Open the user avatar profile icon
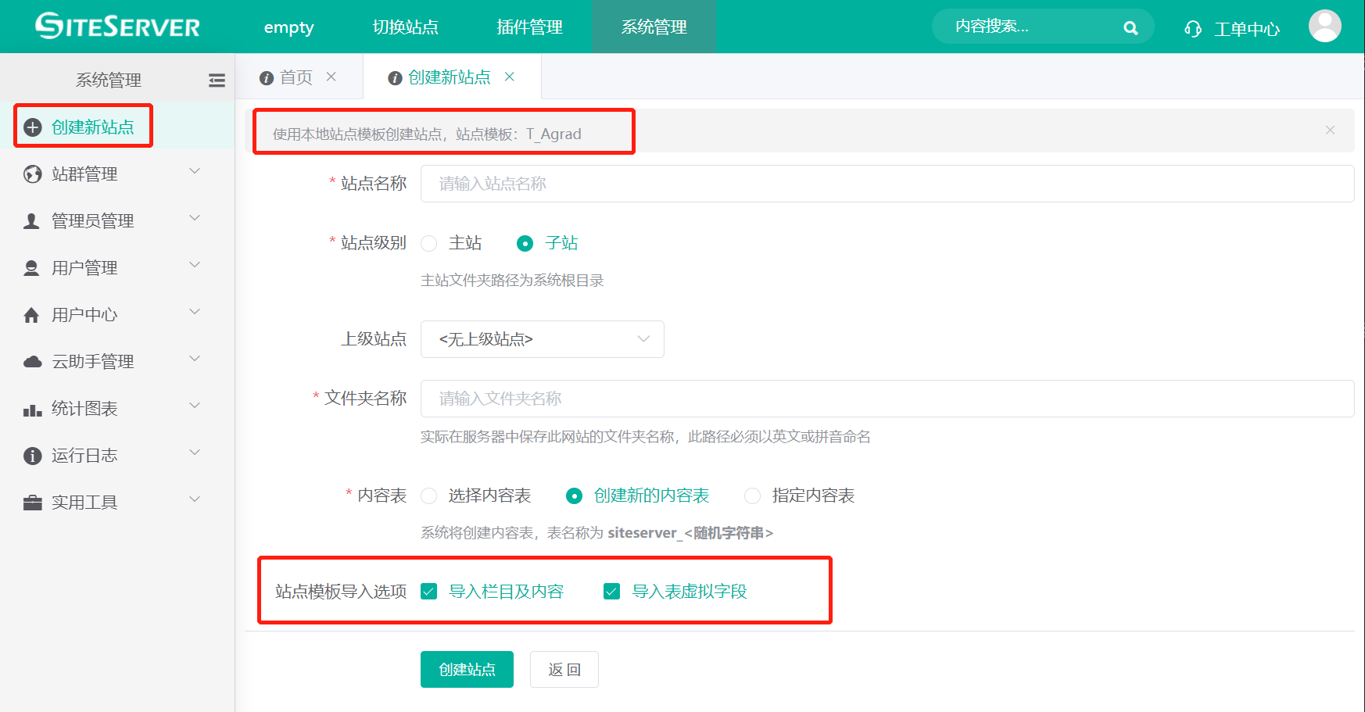This screenshot has width=1365, height=712. pyautogui.click(x=1324, y=27)
